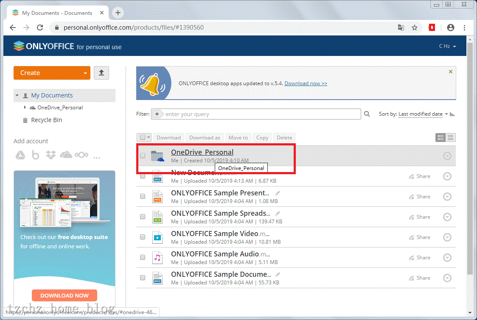The width and height of the screenshot is (477, 320).
Task: Show more account providers via three dots
Action: tap(97, 157)
